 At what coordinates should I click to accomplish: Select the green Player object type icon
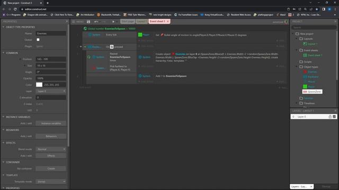305,87
